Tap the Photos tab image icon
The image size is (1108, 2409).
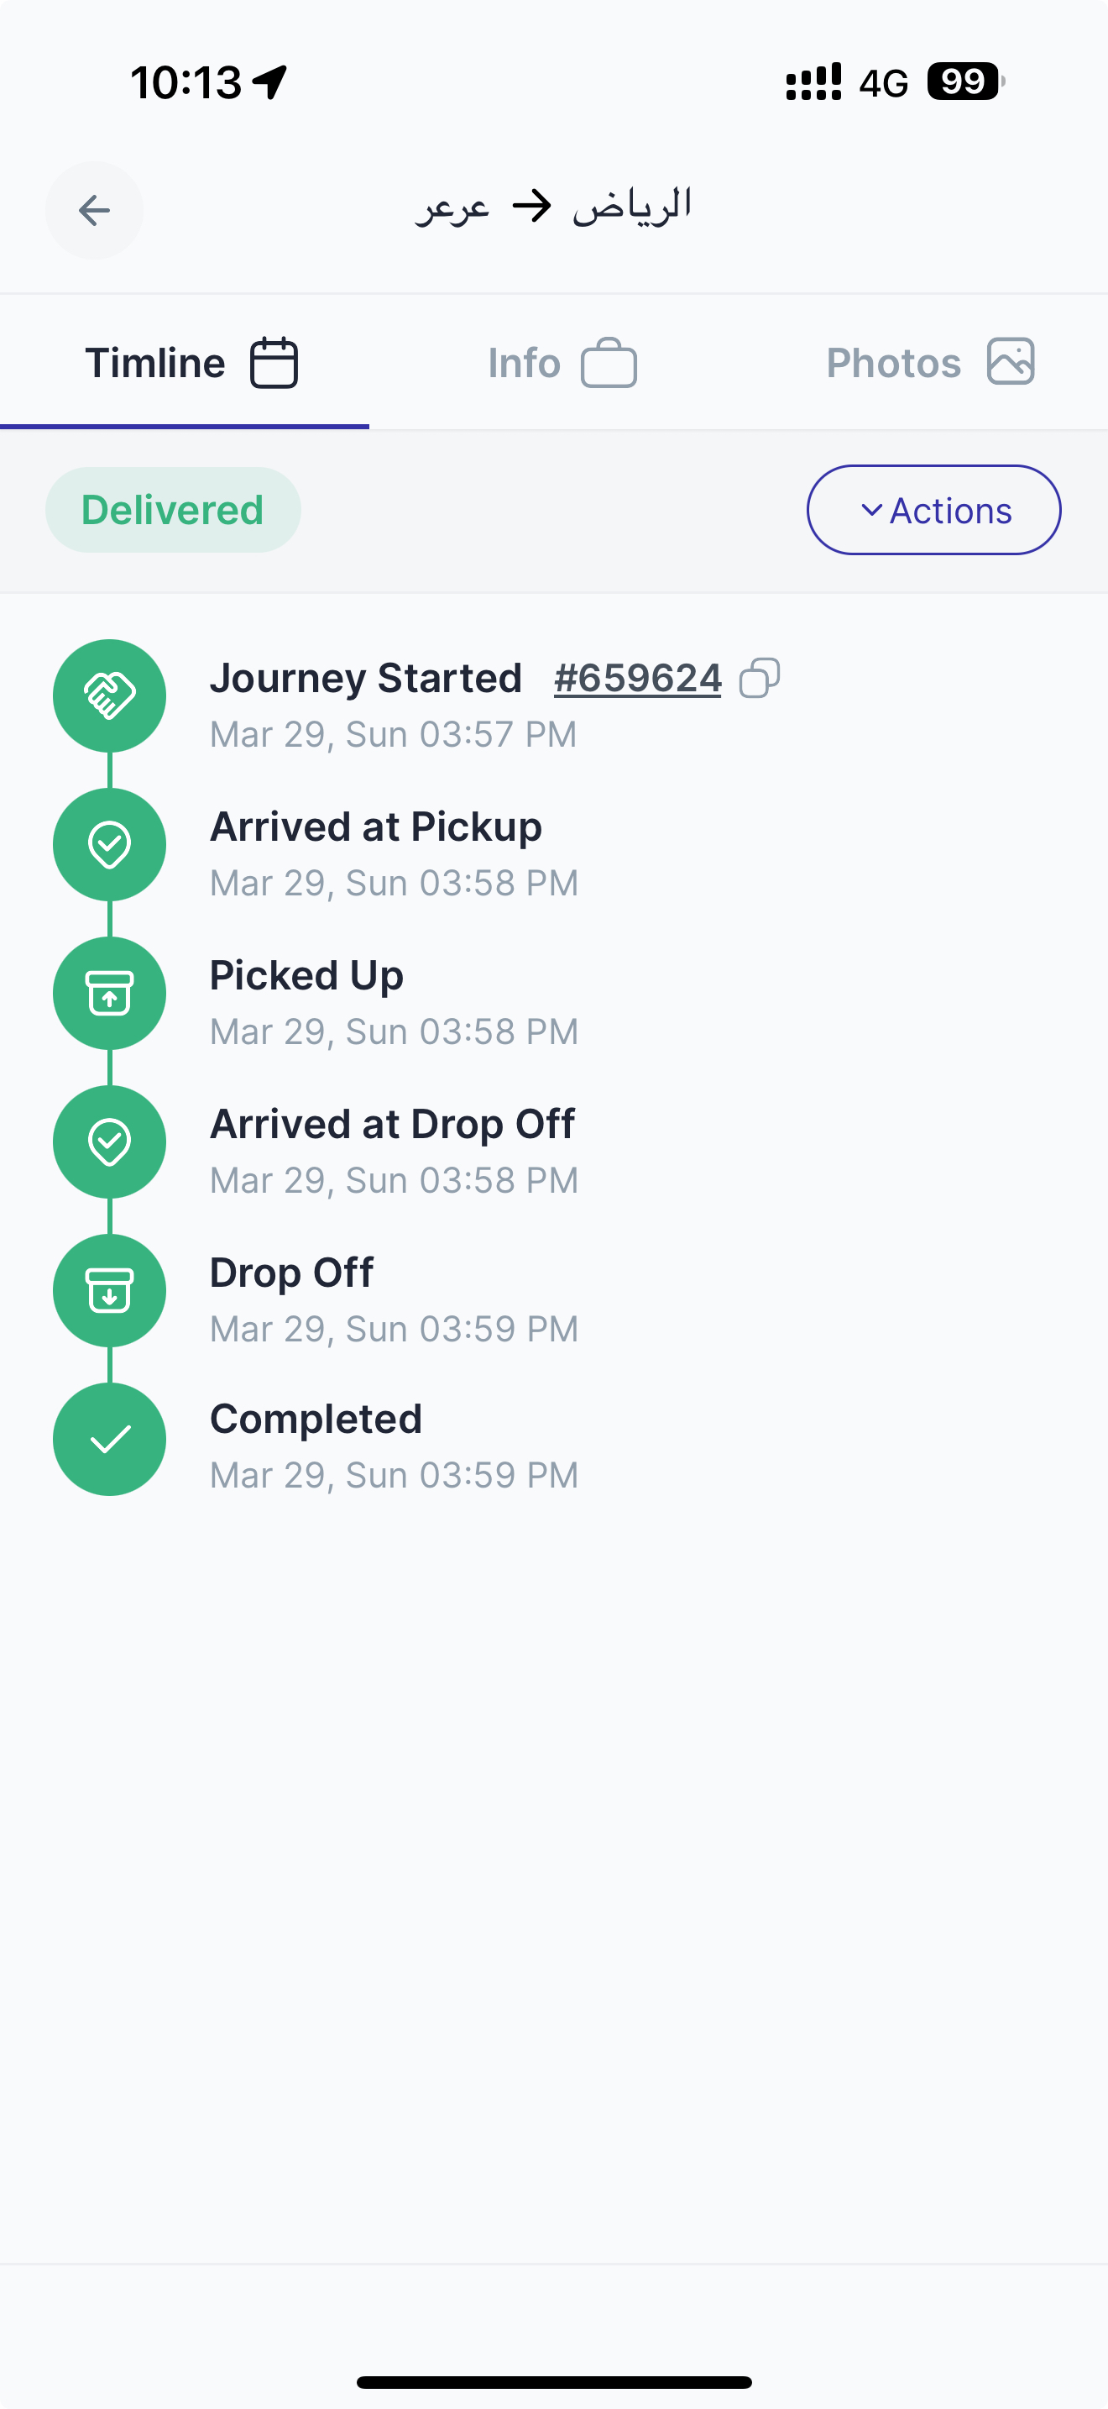tap(1011, 362)
